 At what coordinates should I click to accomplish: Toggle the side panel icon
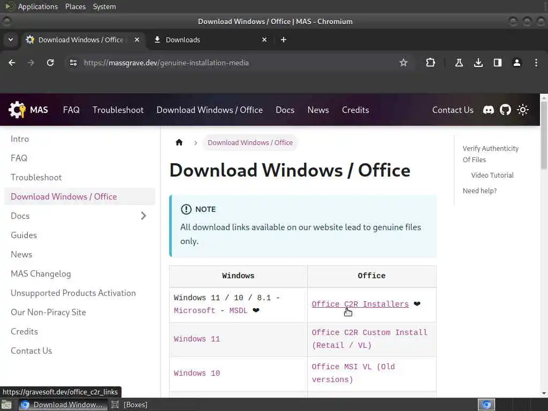tap(498, 63)
